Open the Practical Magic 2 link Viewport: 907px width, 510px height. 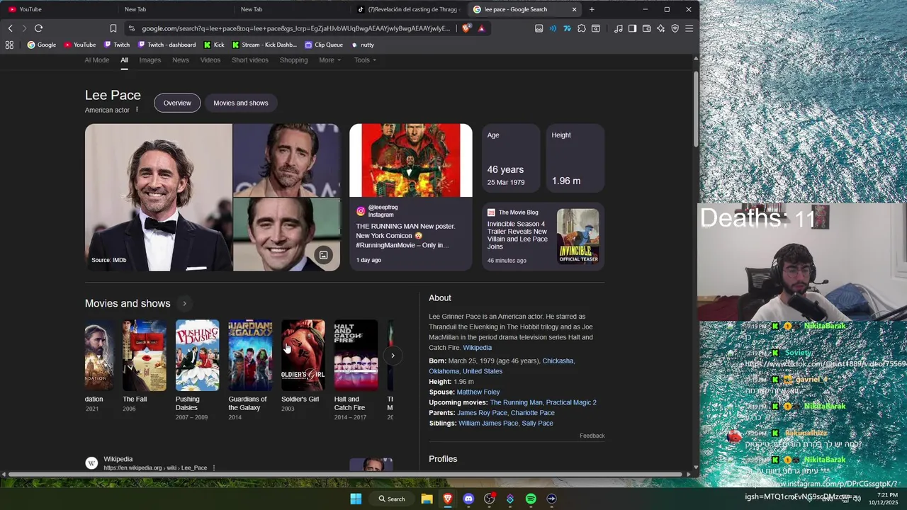[571, 402]
